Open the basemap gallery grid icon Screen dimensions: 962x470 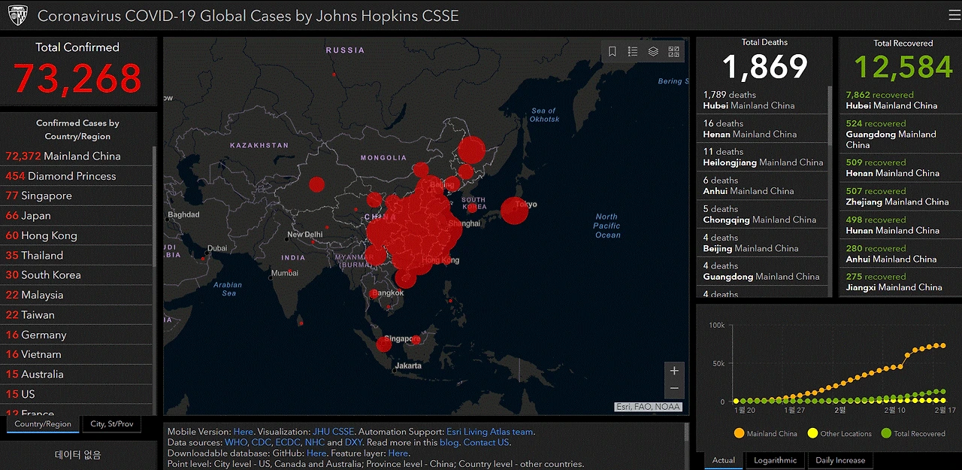[673, 52]
